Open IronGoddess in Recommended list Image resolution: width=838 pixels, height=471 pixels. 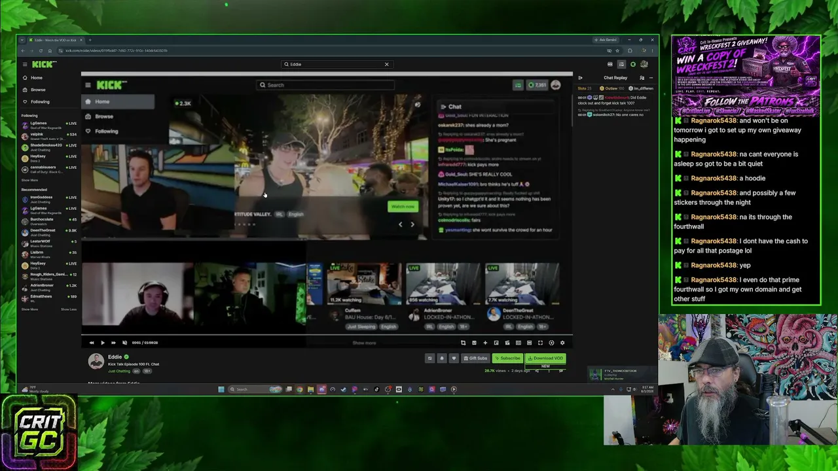tap(49, 198)
